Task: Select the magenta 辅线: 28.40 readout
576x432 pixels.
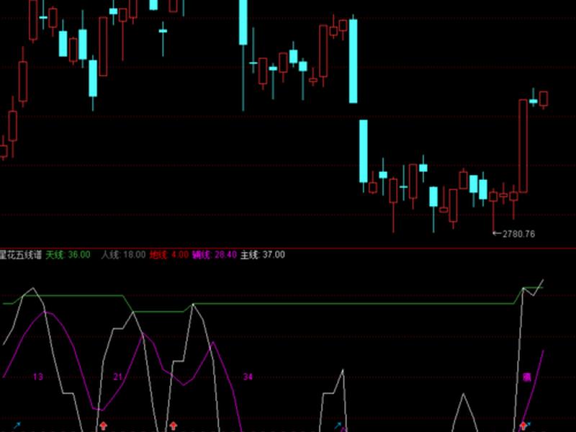Action: [215, 255]
